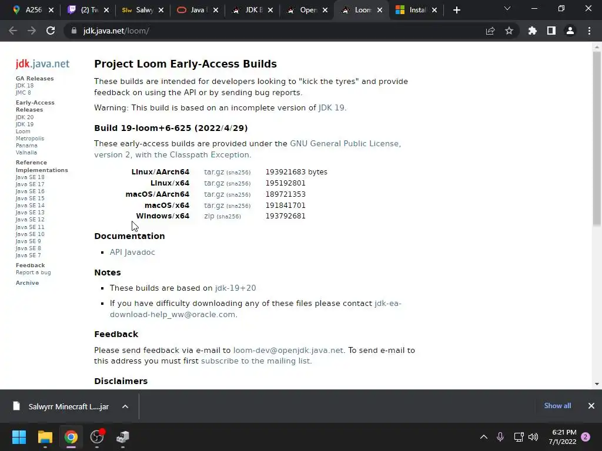602x451 pixels.
Task: Open JDK 18 GA release link
Action: pyautogui.click(x=25, y=86)
